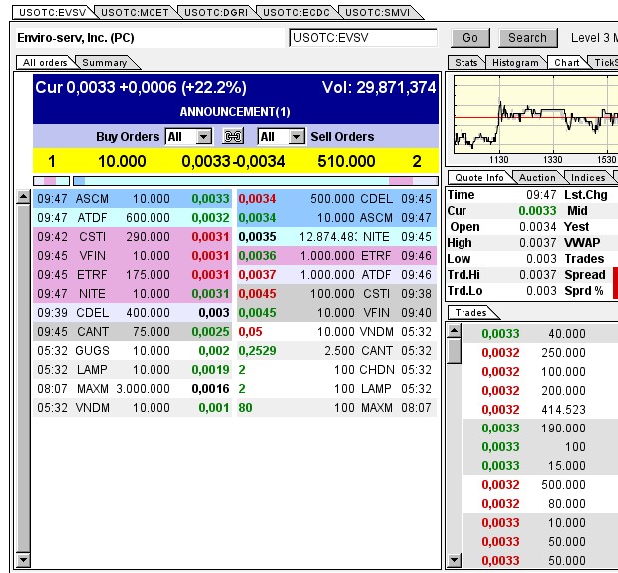Click trades list scroll up arrow
This screenshot has width=618, height=573.
point(454,332)
